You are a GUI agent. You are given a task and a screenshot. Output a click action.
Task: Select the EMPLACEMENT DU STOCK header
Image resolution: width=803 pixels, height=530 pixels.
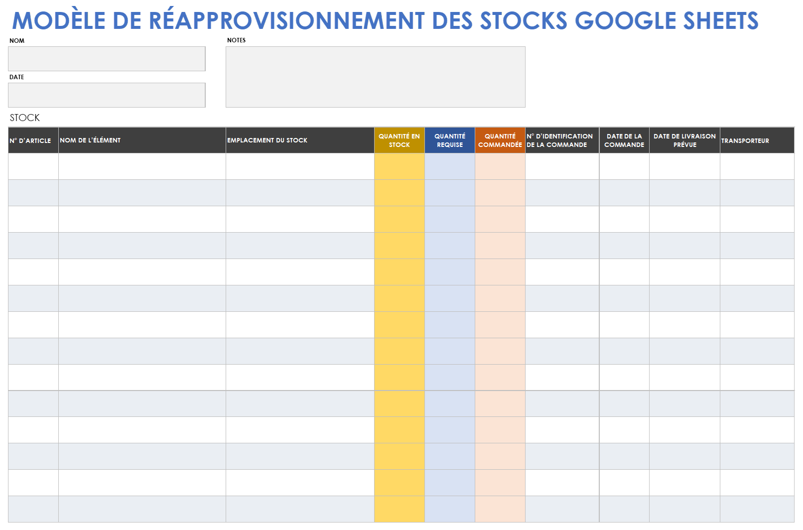click(x=300, y=140)
